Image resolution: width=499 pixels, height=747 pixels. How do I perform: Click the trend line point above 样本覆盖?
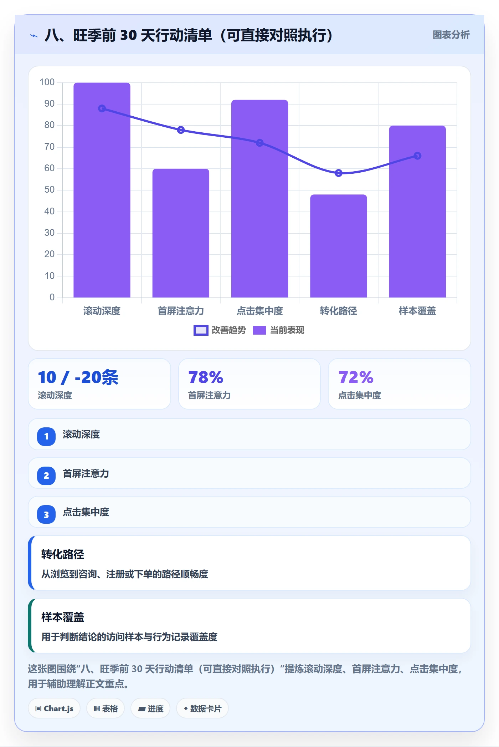click(x=417, y=156)
